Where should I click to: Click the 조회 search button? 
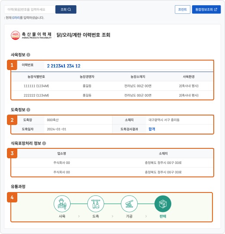(x=66, y=10)
